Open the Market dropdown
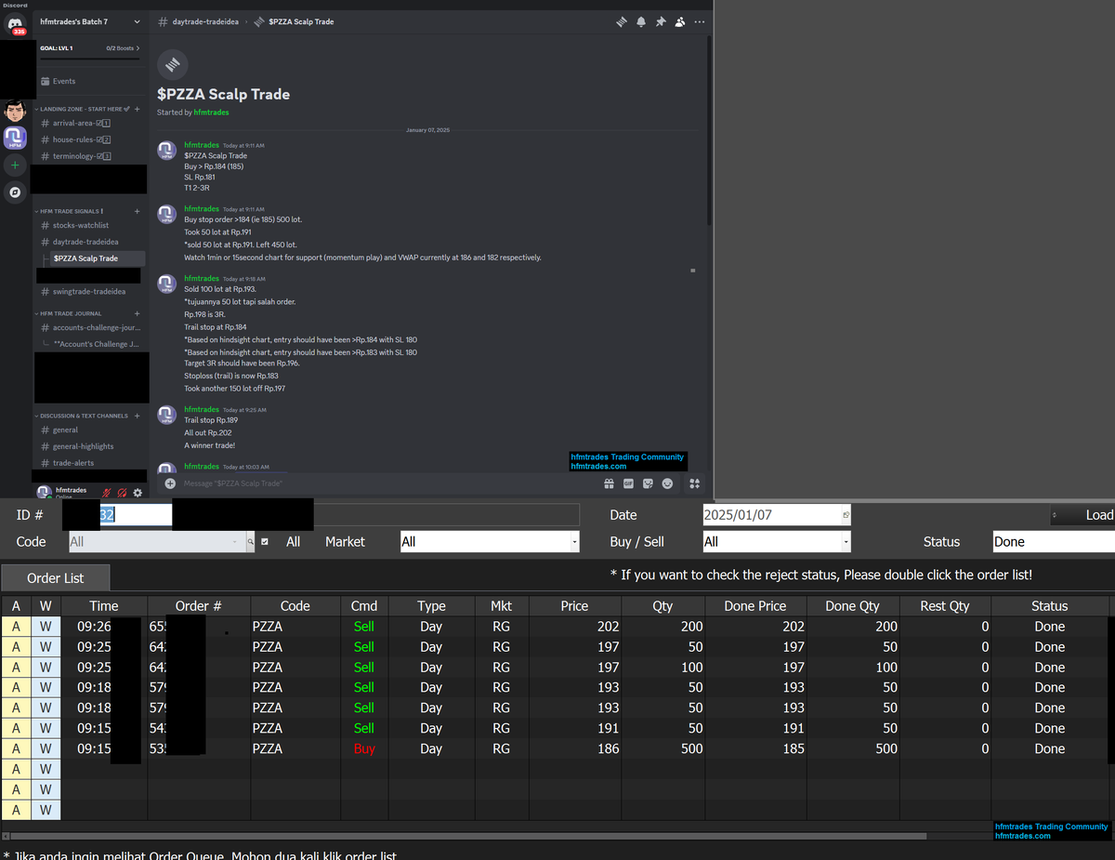The image size is (1115, 860). click(x=490, y=541)
